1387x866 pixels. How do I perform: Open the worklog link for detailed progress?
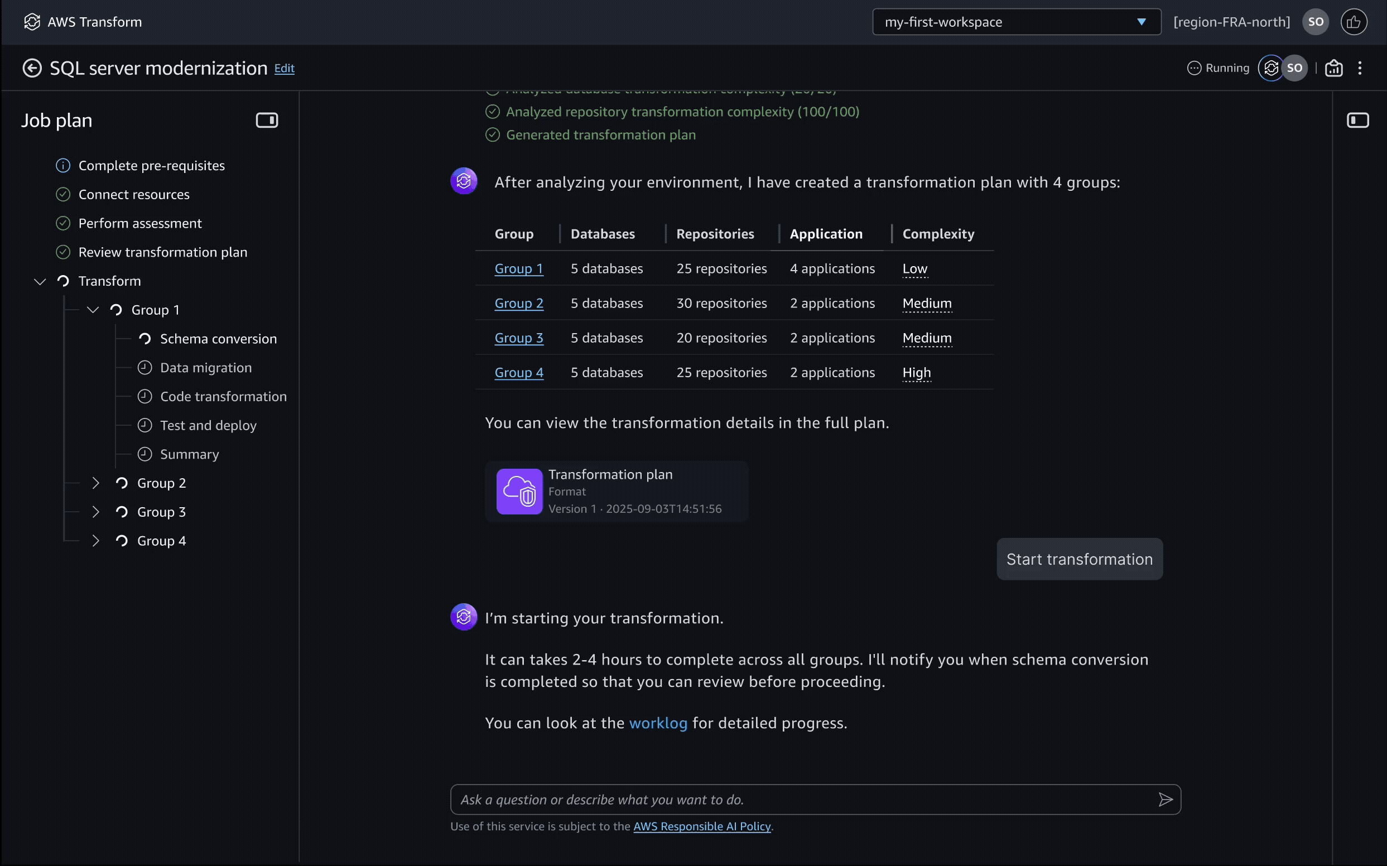click(x=657, y=723)
